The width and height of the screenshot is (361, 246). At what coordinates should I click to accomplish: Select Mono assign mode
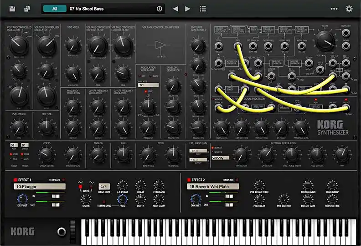click(x=11, y=154)
